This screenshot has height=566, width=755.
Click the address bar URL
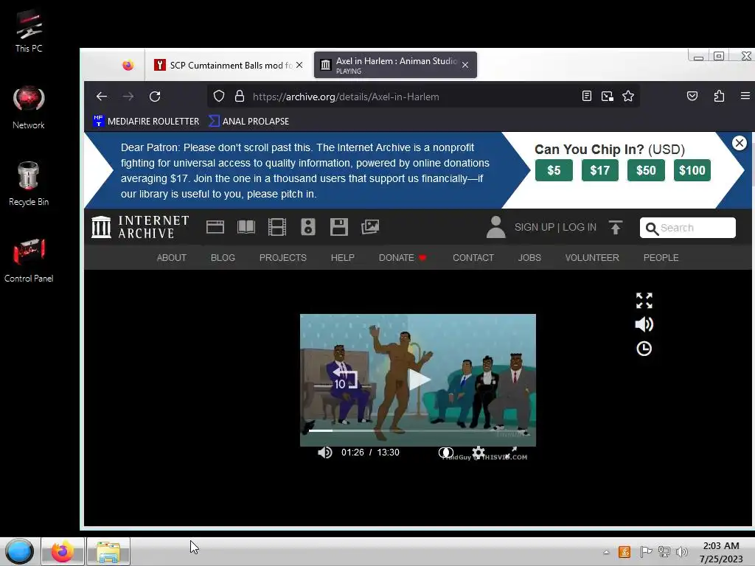click(x=346, y=97)
